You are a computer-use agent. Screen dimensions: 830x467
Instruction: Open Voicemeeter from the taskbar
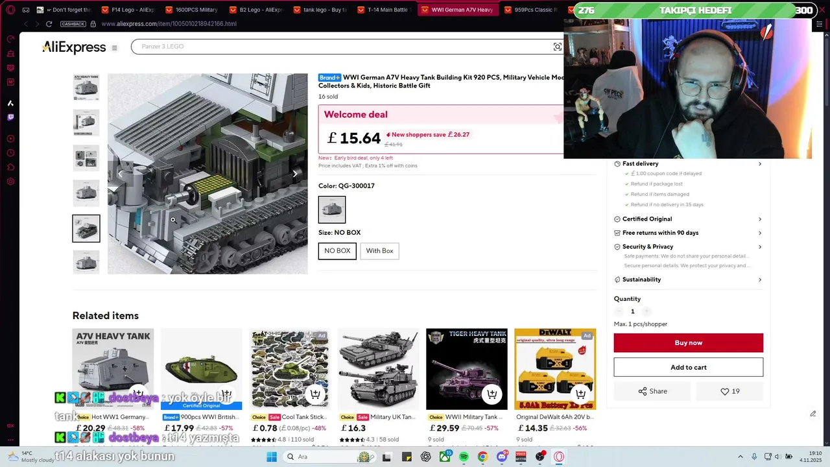(521, 457)
